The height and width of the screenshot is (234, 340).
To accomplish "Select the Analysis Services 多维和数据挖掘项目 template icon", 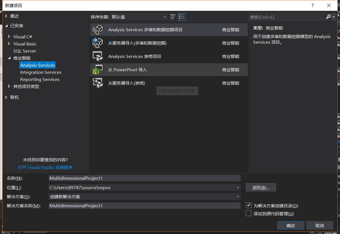I will [x=98, y=30].
